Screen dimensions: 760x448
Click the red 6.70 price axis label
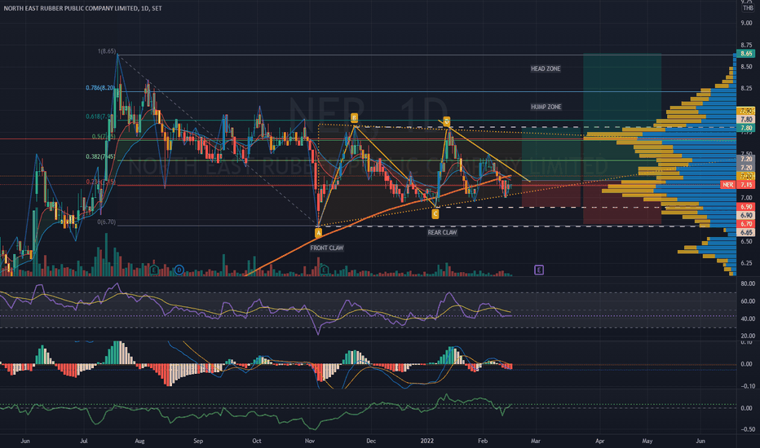(745, 224)
